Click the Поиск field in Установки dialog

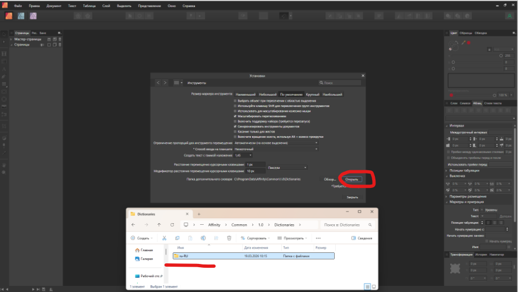[340, 83]
